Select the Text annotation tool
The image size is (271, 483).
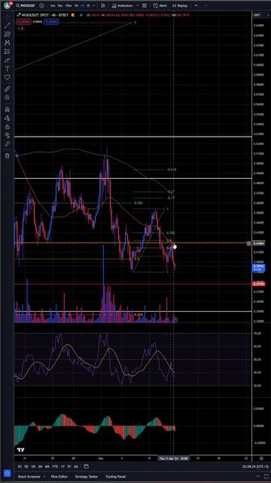(x=7, y=69)
